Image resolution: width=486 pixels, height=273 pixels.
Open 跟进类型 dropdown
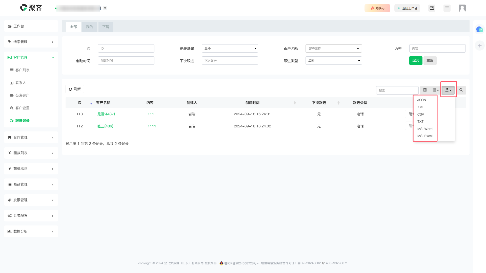(334, 60)
